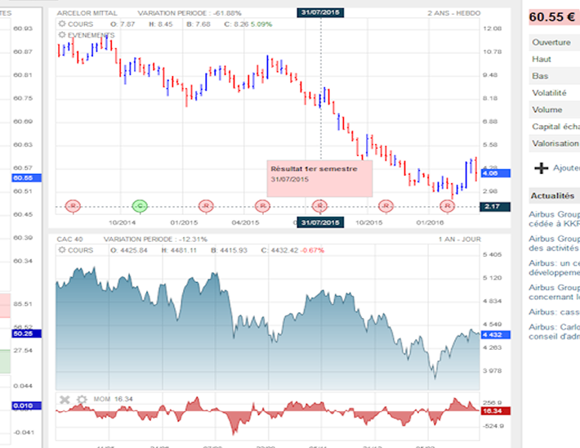
Task: Select the R event marker after 10/2015
Action: 386,206
